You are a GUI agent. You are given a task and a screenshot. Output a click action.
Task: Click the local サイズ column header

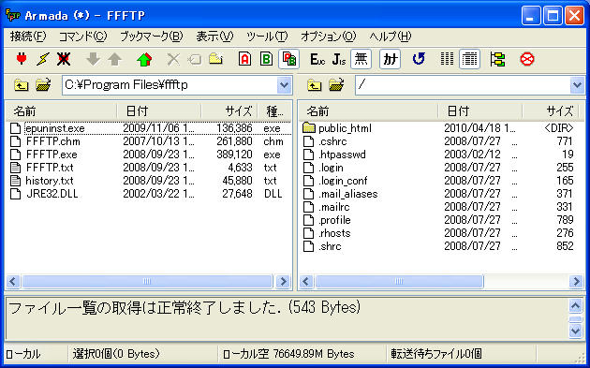pos(229,111)
